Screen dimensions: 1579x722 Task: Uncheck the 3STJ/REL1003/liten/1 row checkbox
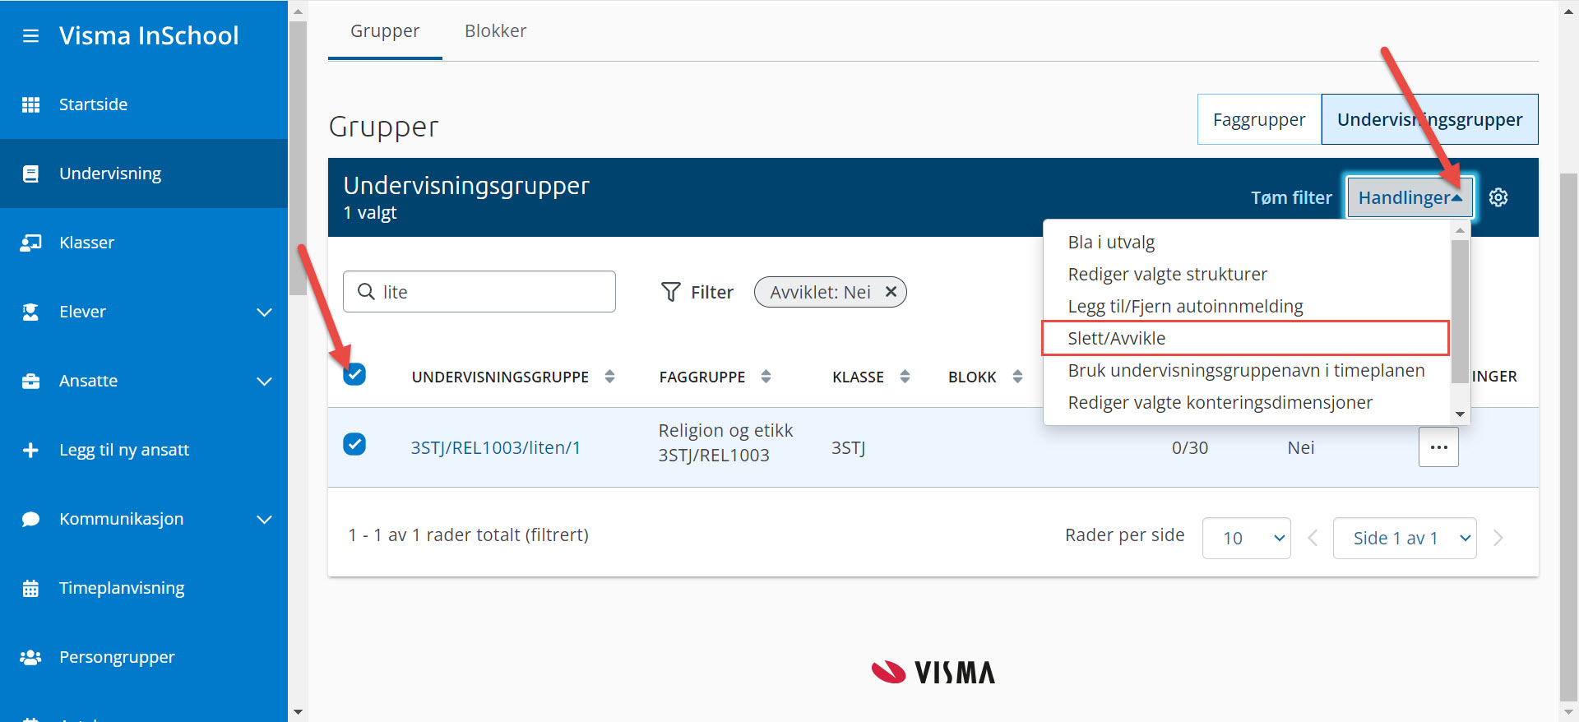pyautogui.click(x=354, y=444)
